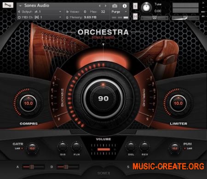Click the DEL effect knob
The width and height of the screenshot is (207, 179).
(x=131, y=147)
